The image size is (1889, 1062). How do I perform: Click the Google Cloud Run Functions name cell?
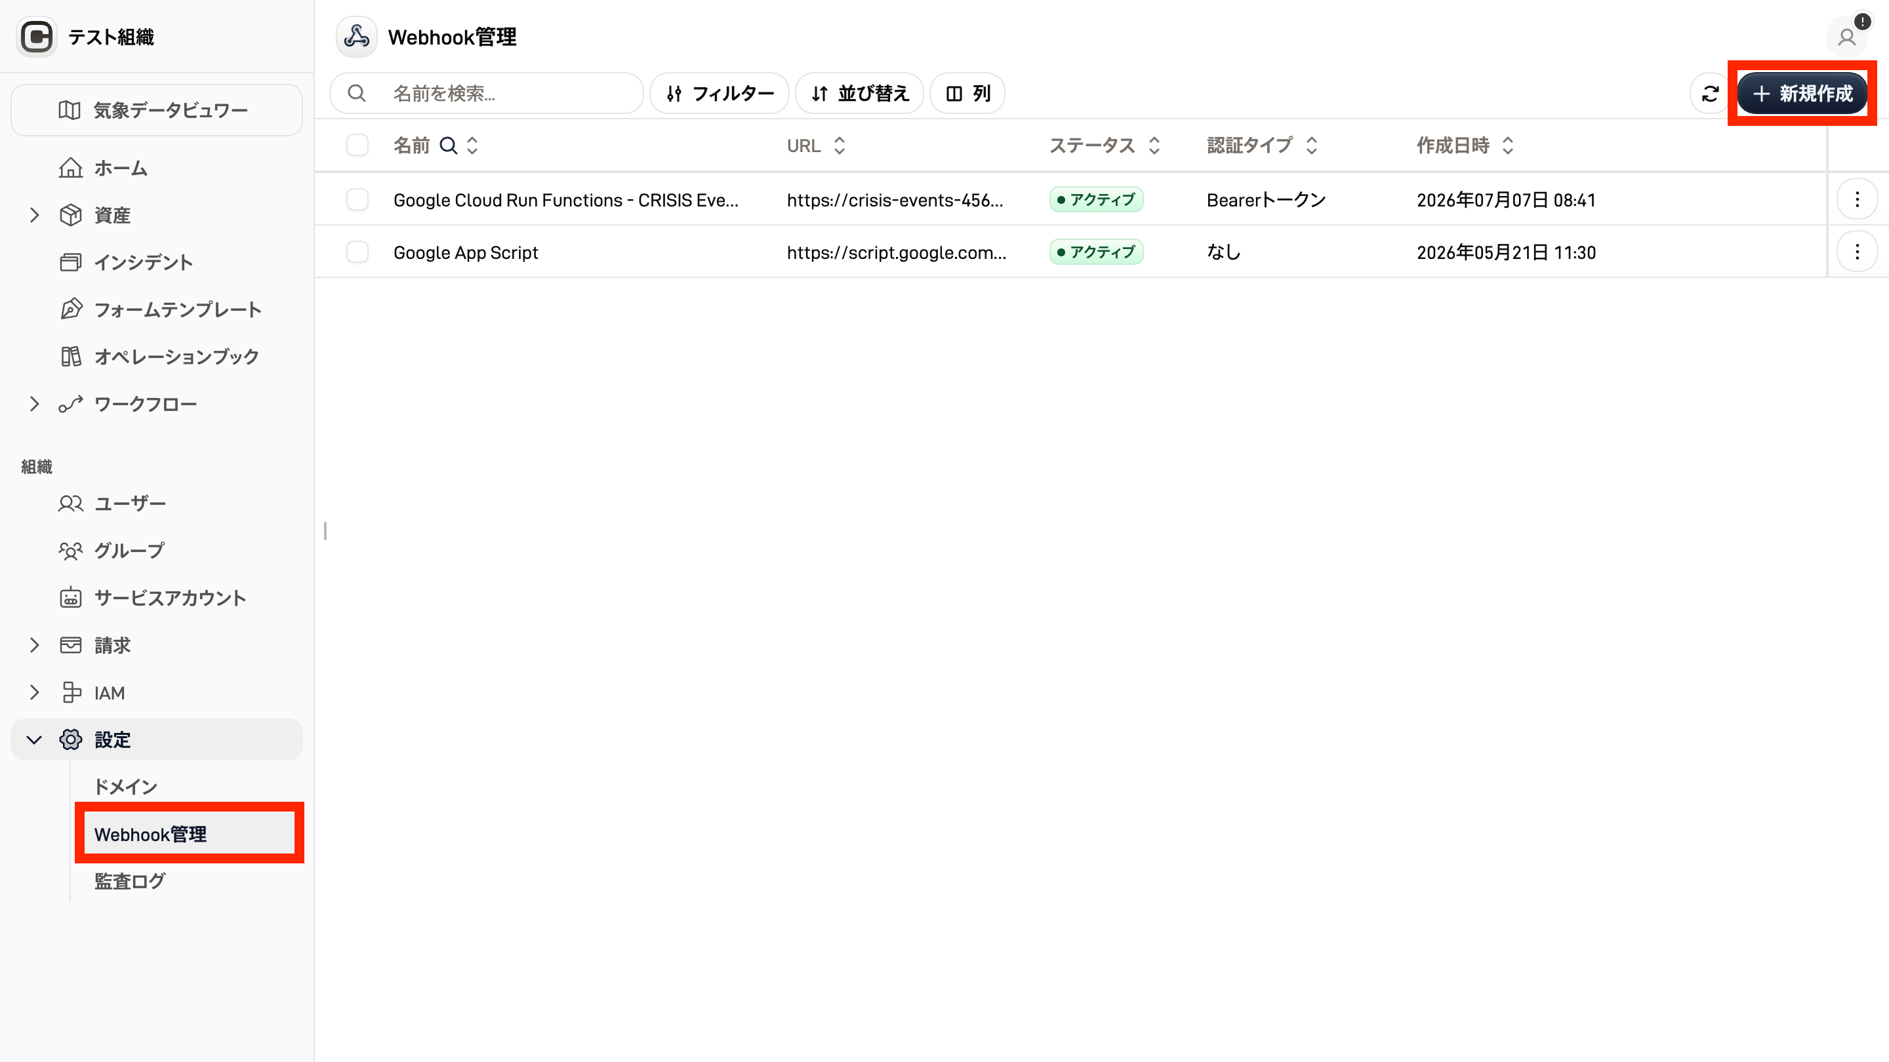[x=566, y=199]
